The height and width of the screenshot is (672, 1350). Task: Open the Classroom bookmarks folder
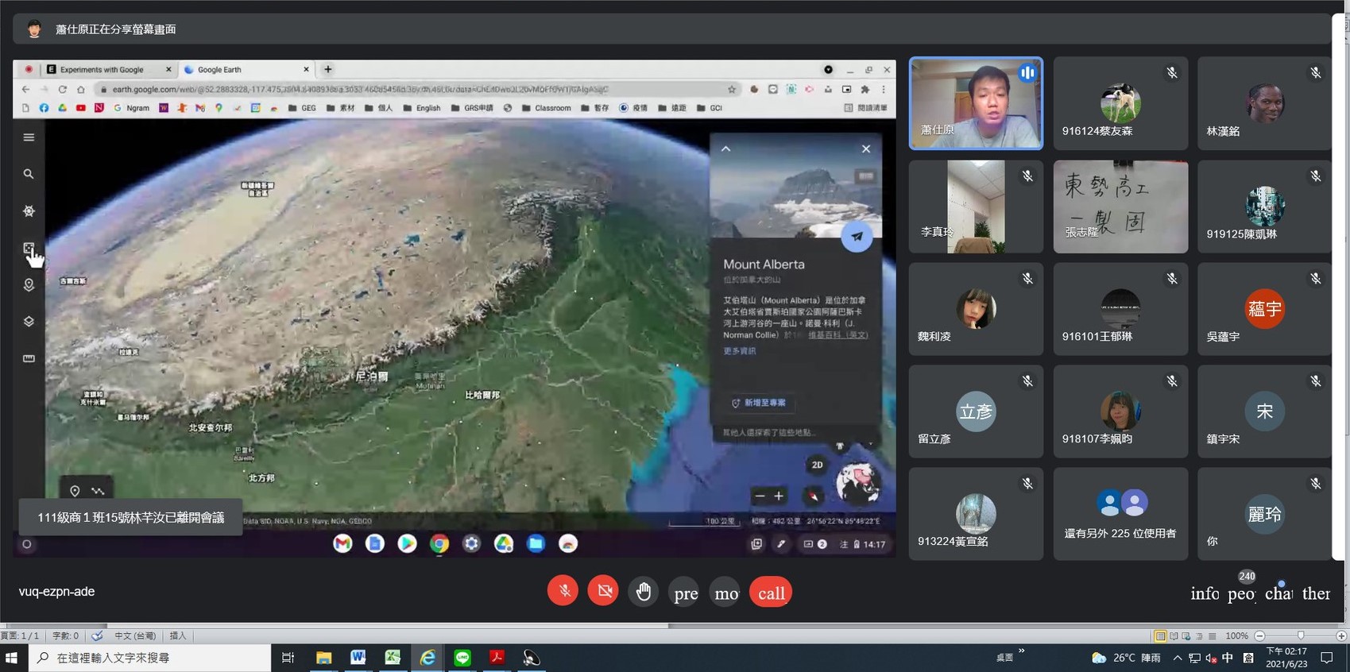tap(547, 108)
